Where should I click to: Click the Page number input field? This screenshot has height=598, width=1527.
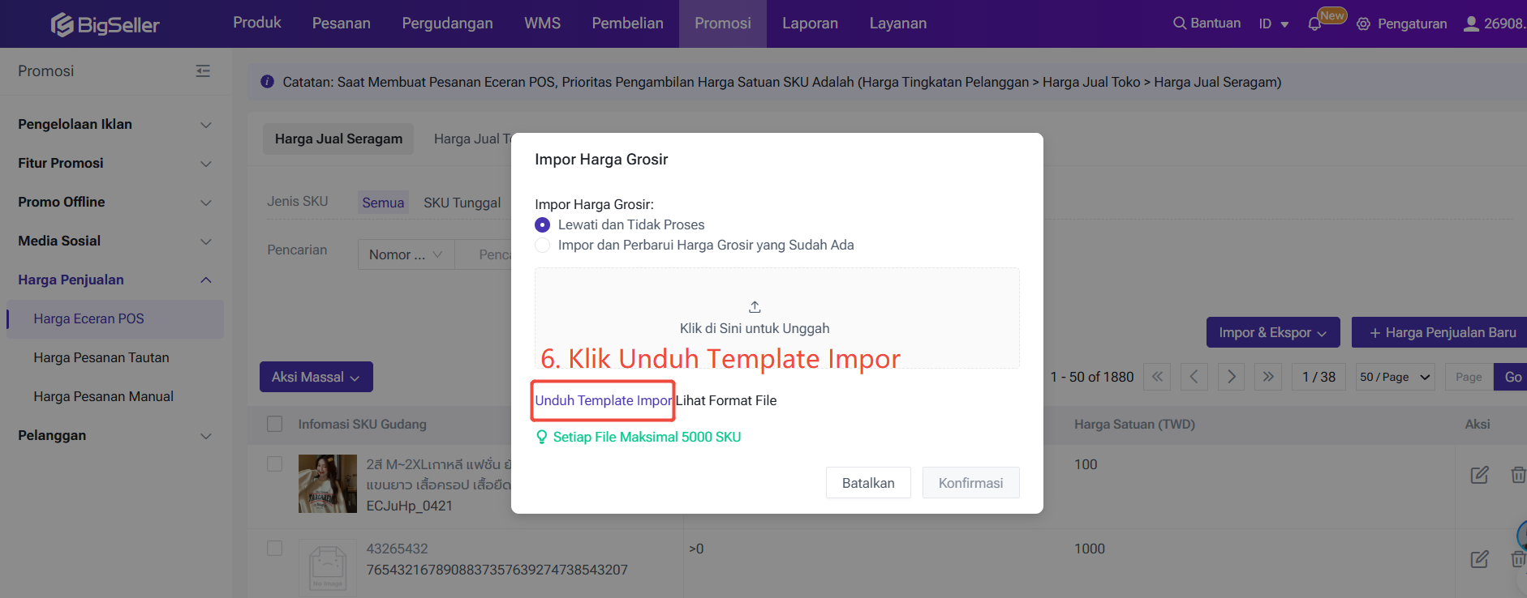1469,377
